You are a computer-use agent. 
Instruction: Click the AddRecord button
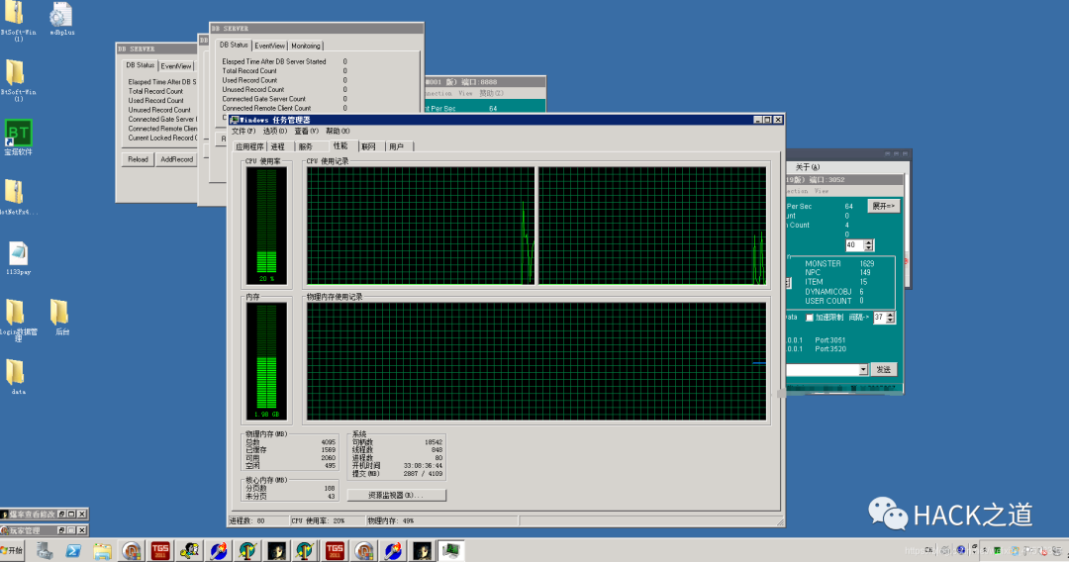click(x=176, y=159)
